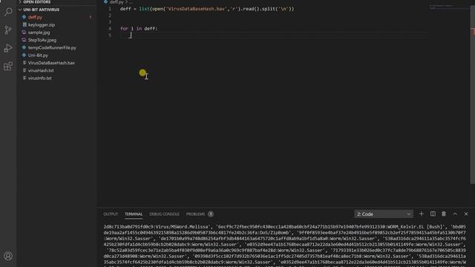Image resolution: width=475 pixels, height=267 pixels.
Task: Click the terminal output text area
Action: pos(285,245)
